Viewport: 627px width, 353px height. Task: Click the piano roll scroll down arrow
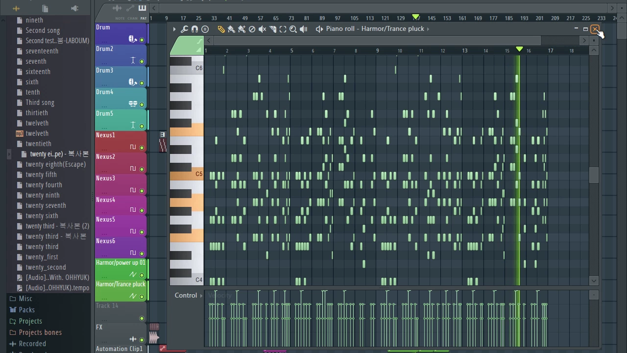point(594,281)
